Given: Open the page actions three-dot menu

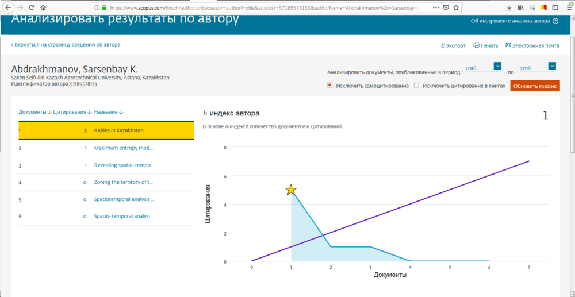Looking at the screenshot, I should point(435,7).
